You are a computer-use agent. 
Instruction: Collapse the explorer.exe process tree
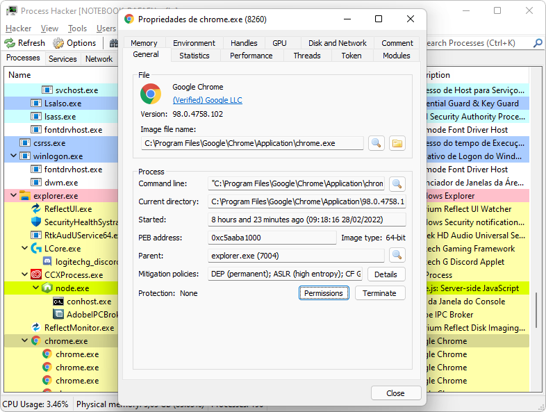pyautogui.click(x=14, y=196)
